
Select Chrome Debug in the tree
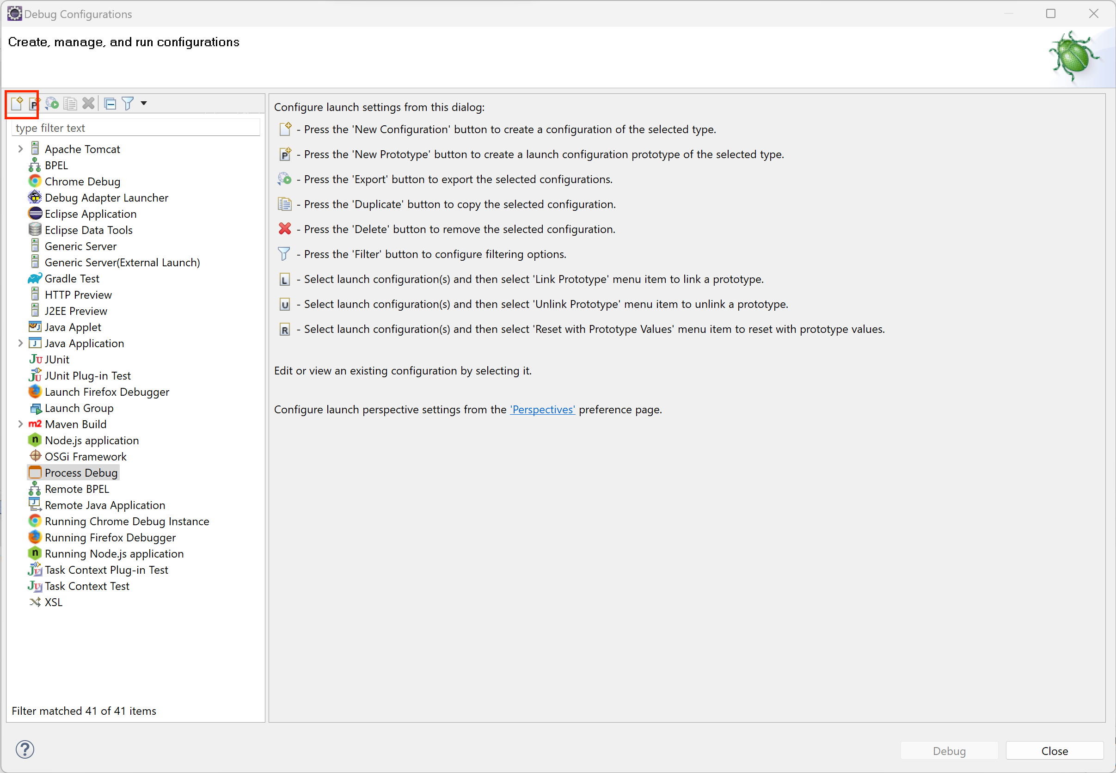(x=82, y=182)
